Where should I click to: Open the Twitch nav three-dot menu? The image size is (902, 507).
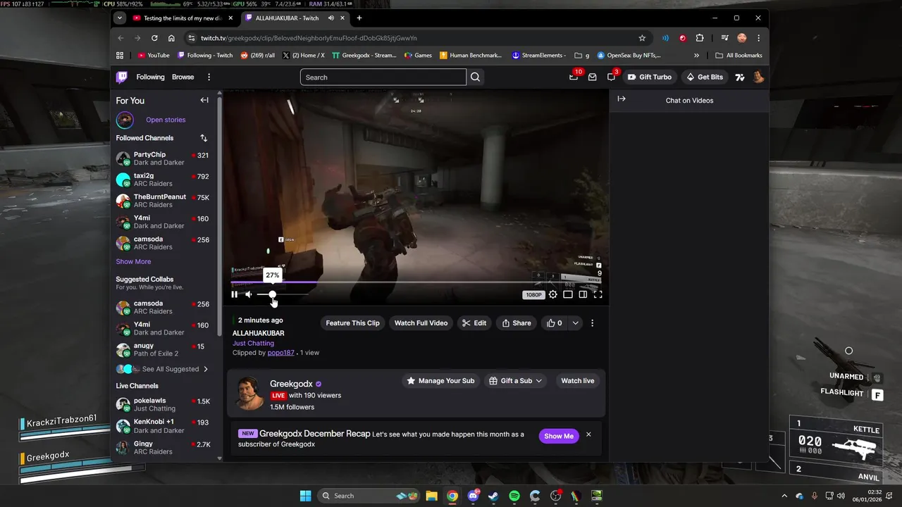pyautogui.click(x=209, y=77)
